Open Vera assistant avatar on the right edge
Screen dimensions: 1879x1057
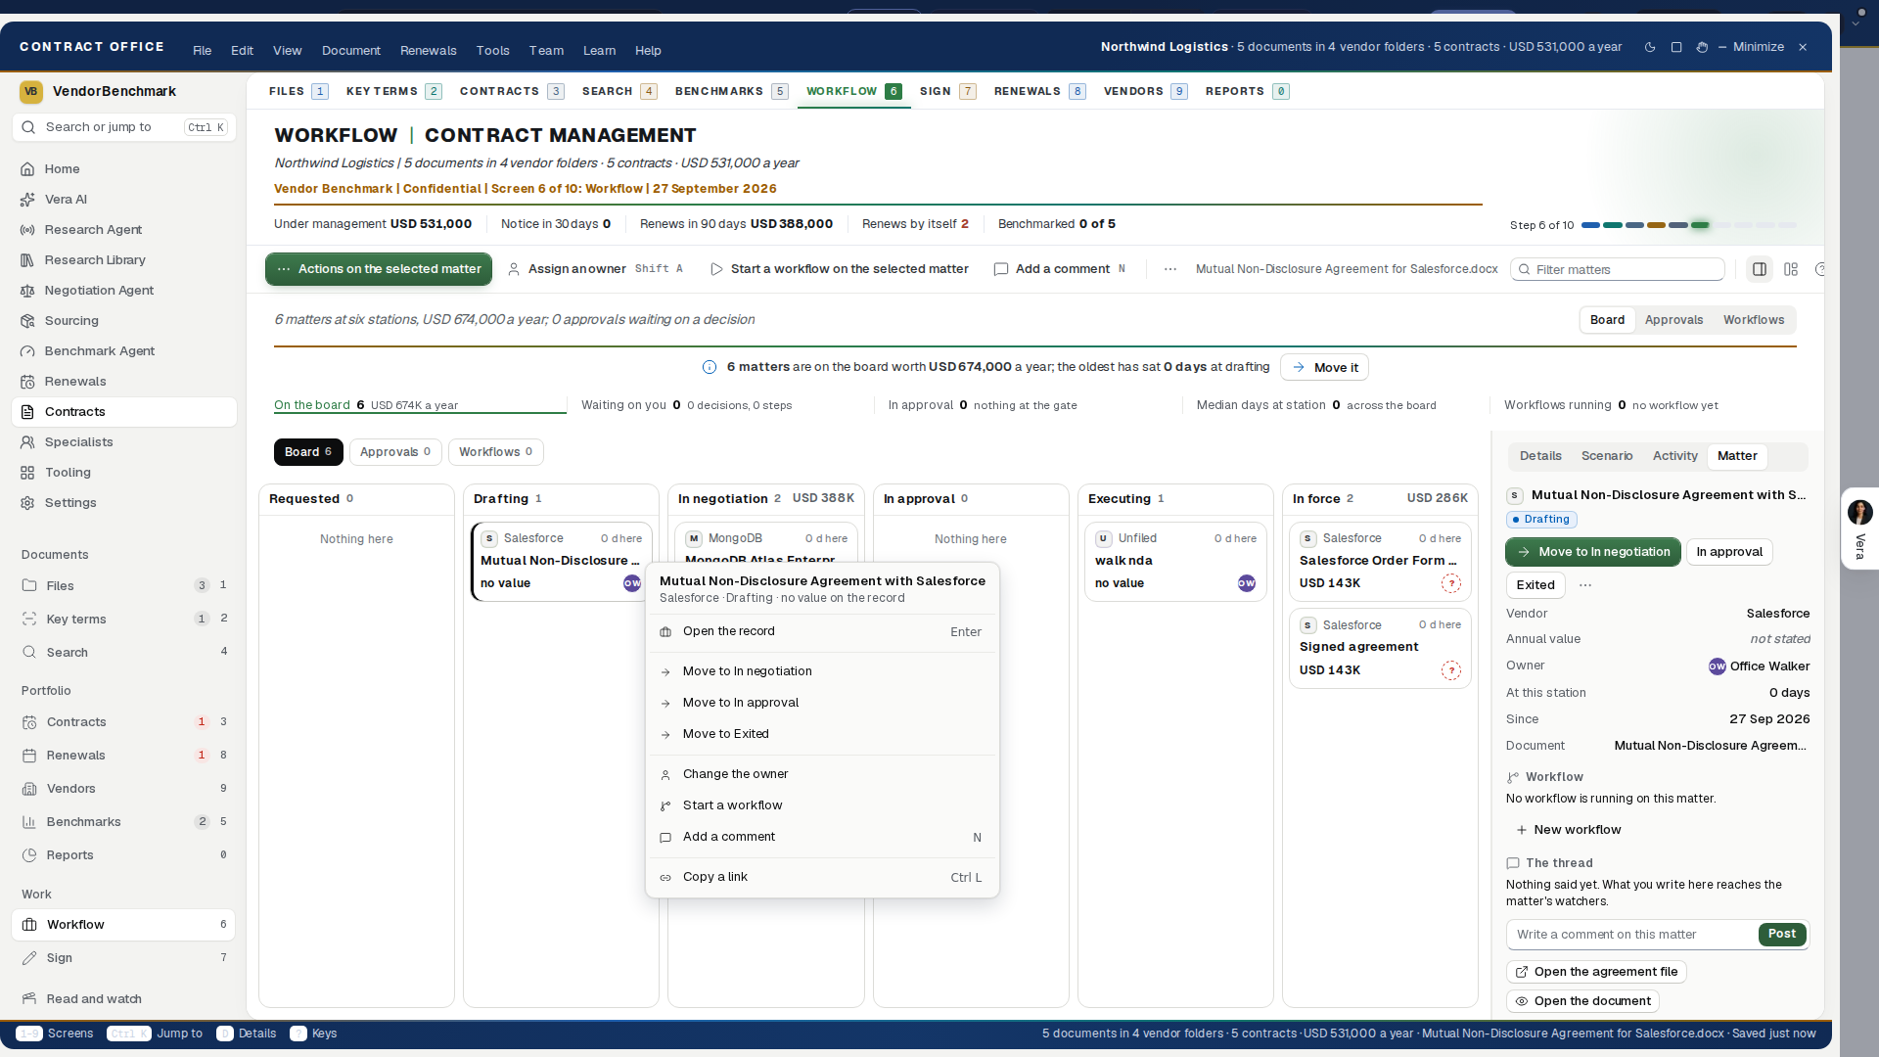tap(1860, 512)
